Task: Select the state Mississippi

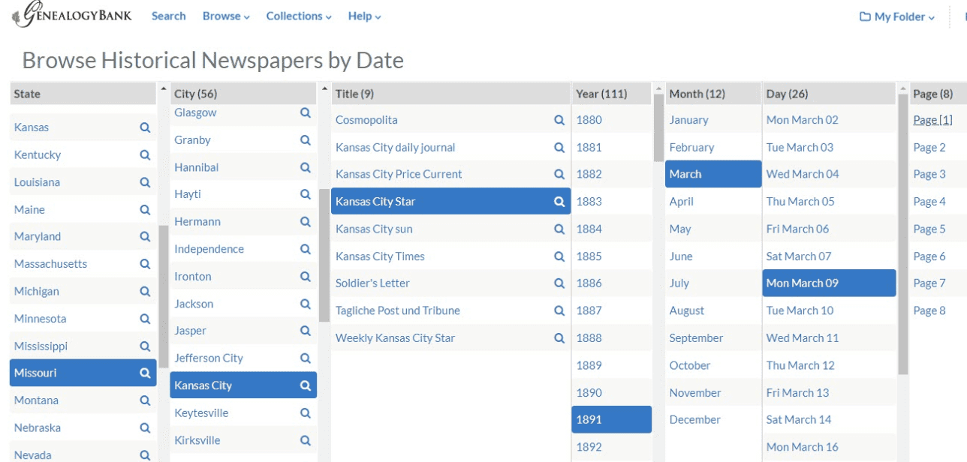Action: (x=41, y=346)
